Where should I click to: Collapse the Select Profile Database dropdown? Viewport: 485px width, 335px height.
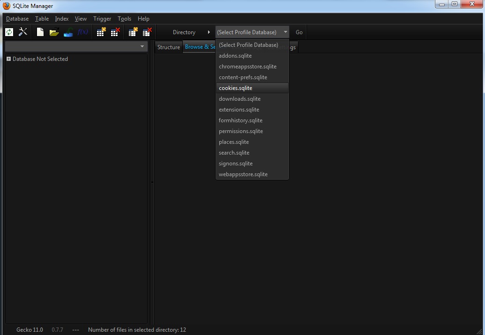click(252, 32)
